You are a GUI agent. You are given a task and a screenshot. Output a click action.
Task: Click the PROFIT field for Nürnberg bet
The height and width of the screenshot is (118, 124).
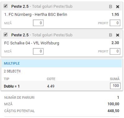115,23
